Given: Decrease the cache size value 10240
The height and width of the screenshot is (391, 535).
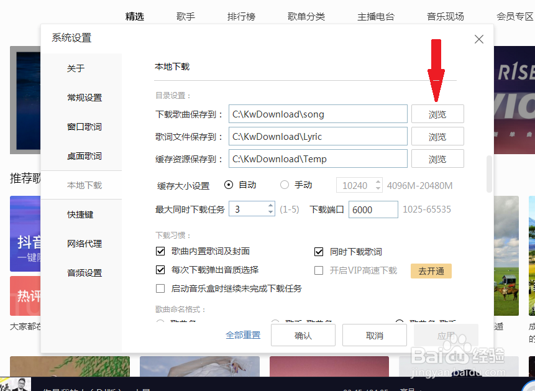Looking at the screenshot, I should pyautogui.click(x=378, y=188).
